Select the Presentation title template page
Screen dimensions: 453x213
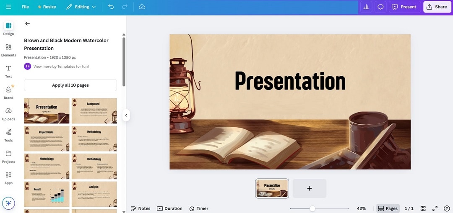point(47,110)
